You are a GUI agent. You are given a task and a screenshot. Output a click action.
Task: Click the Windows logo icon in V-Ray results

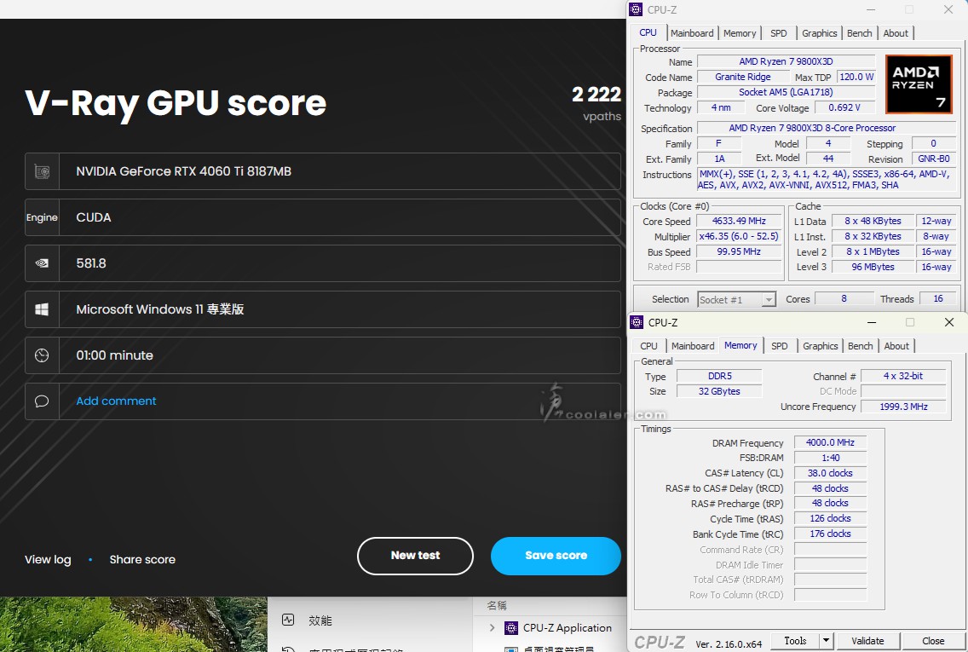tap(42, 309)
